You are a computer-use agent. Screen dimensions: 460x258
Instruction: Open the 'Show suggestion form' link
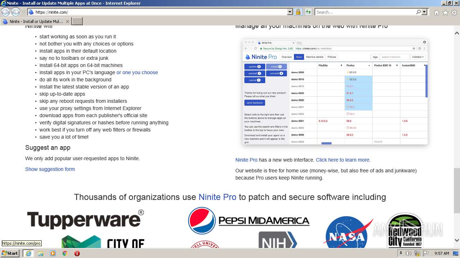click(x=50, y=169)
